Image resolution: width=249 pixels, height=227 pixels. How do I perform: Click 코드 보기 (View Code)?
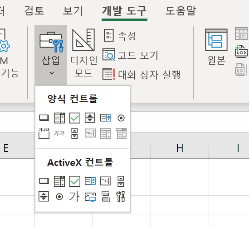(x=130, y=55)
